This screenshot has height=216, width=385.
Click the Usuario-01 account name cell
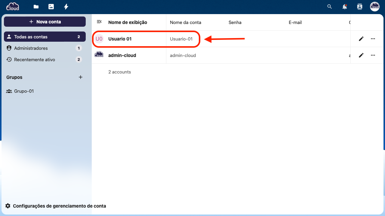181,39
